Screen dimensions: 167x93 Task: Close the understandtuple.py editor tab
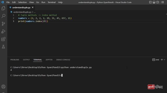tap(33, 7)
